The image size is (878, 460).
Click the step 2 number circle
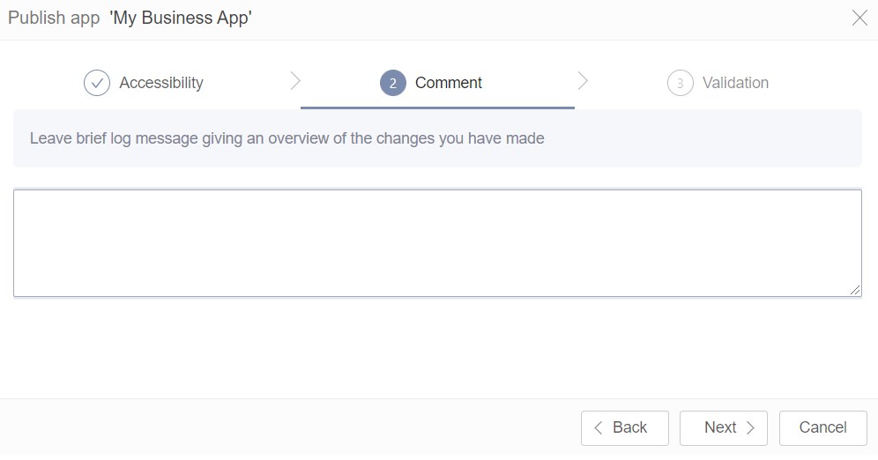pos(393,83)
